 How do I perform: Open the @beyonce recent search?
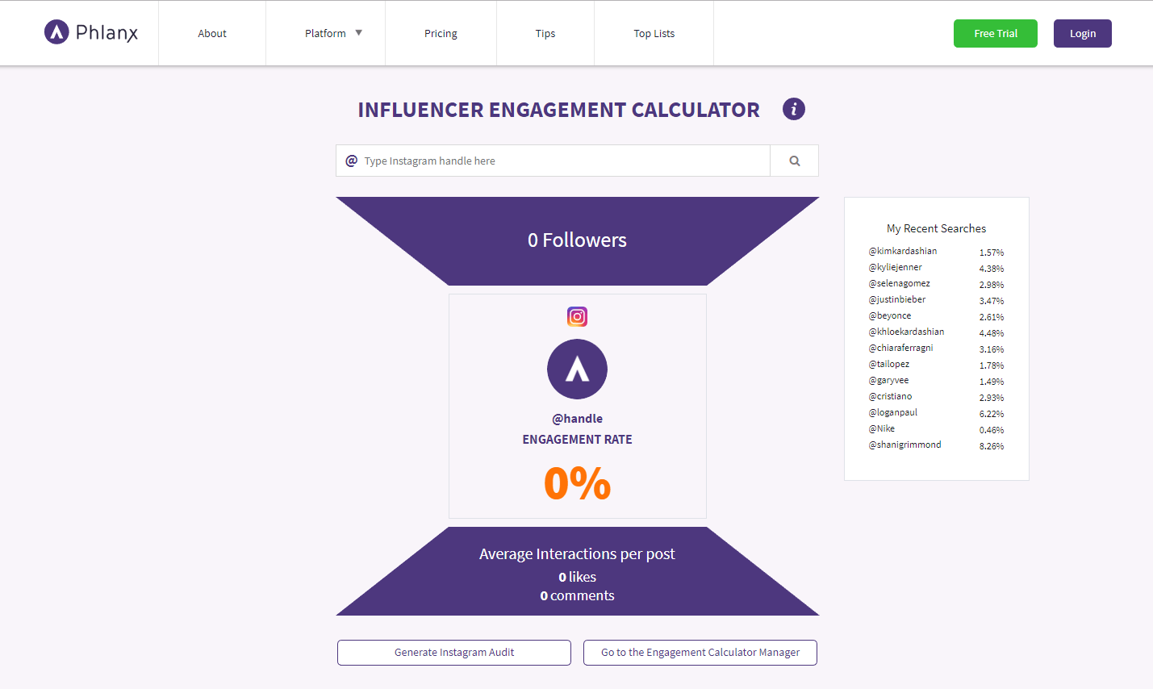pyautogui.click(x=890, y=315)
